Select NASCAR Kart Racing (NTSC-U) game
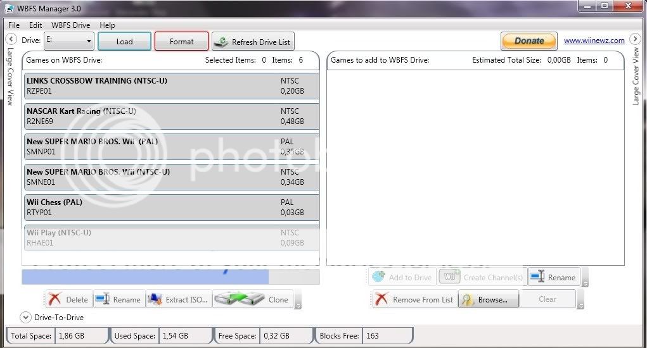The width and height of the screenshot is (647, 348). coord(172,116)
